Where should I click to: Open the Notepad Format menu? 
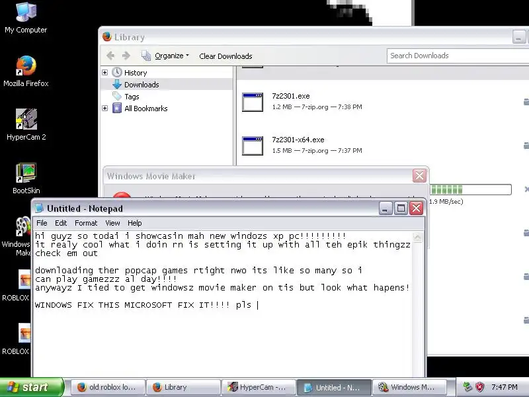pyautogui.click(x=86, y=223)
